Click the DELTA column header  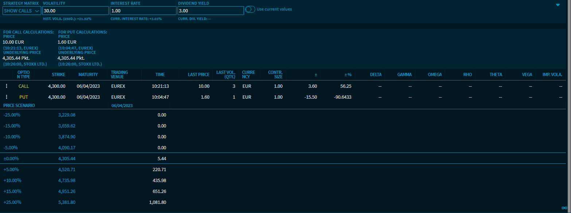pos(376,75)
